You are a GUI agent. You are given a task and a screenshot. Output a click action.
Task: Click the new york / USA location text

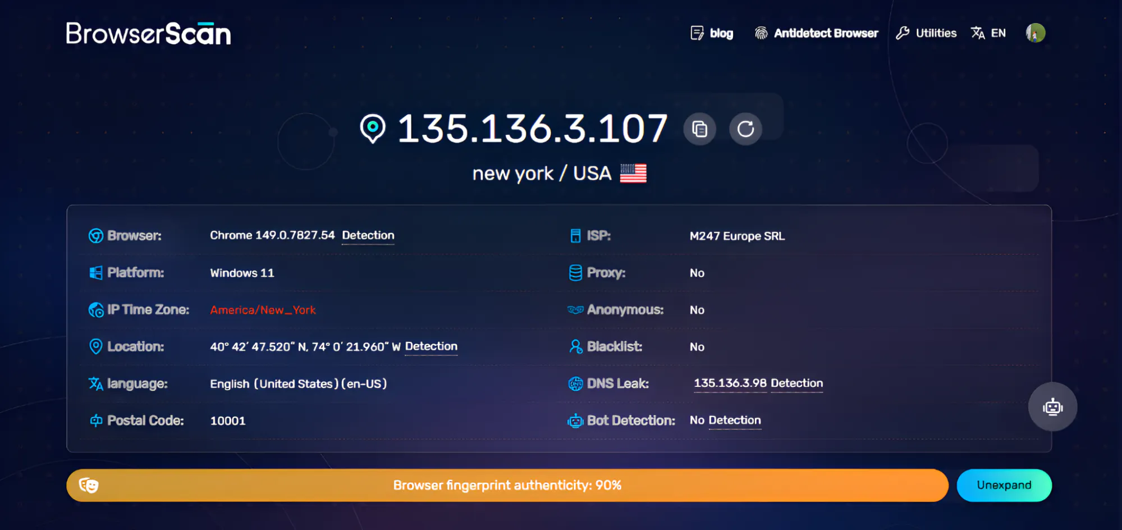pyautogui.click(x=542, y=173)
